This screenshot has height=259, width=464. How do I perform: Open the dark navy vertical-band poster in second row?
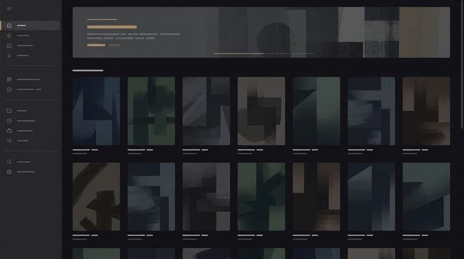coord(371,197)
